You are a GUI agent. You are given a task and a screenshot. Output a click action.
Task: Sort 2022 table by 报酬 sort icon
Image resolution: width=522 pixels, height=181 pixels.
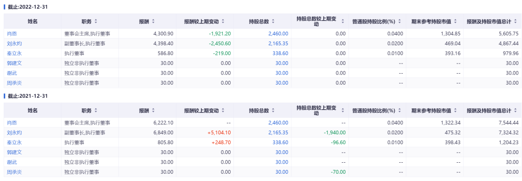153,21
